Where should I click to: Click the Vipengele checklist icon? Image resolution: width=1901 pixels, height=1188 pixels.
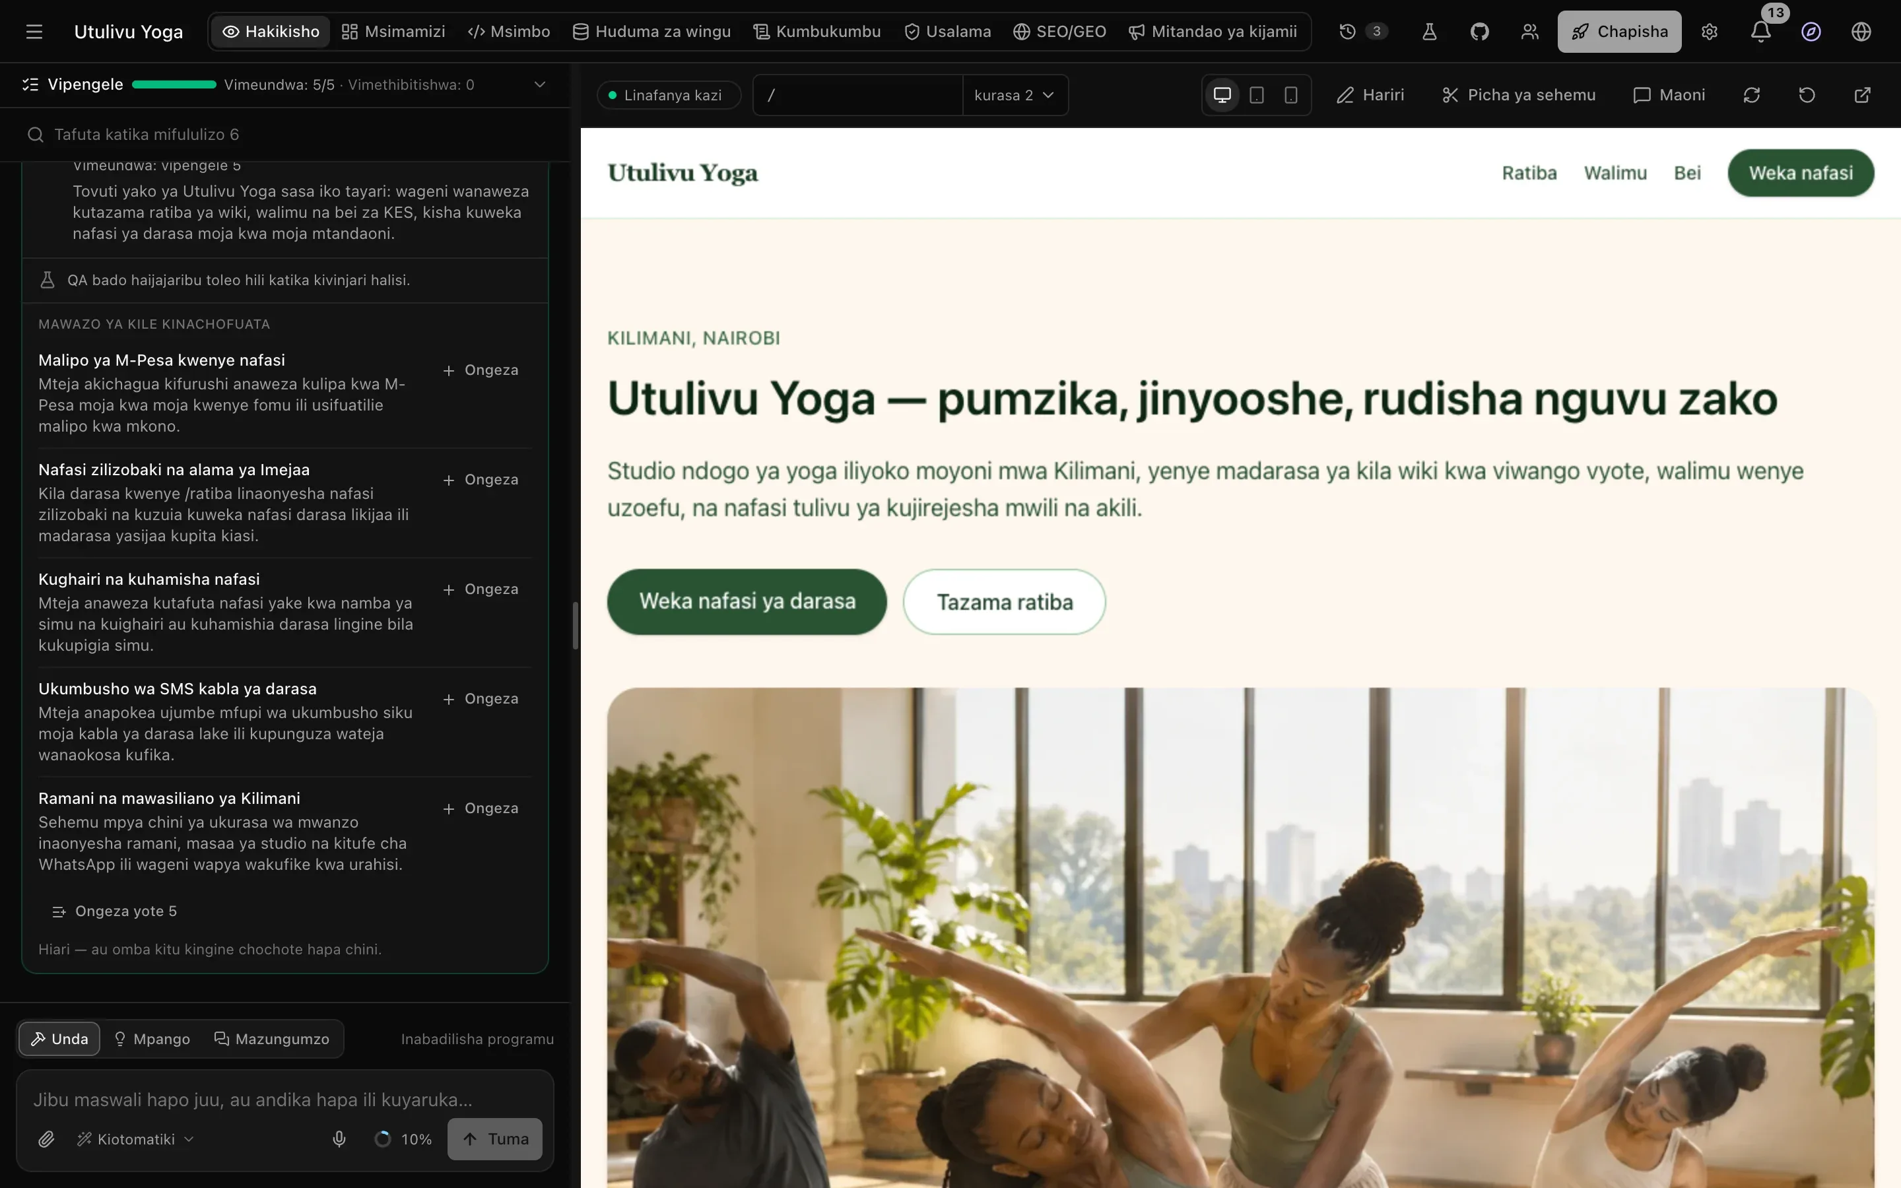click(30, 84)
